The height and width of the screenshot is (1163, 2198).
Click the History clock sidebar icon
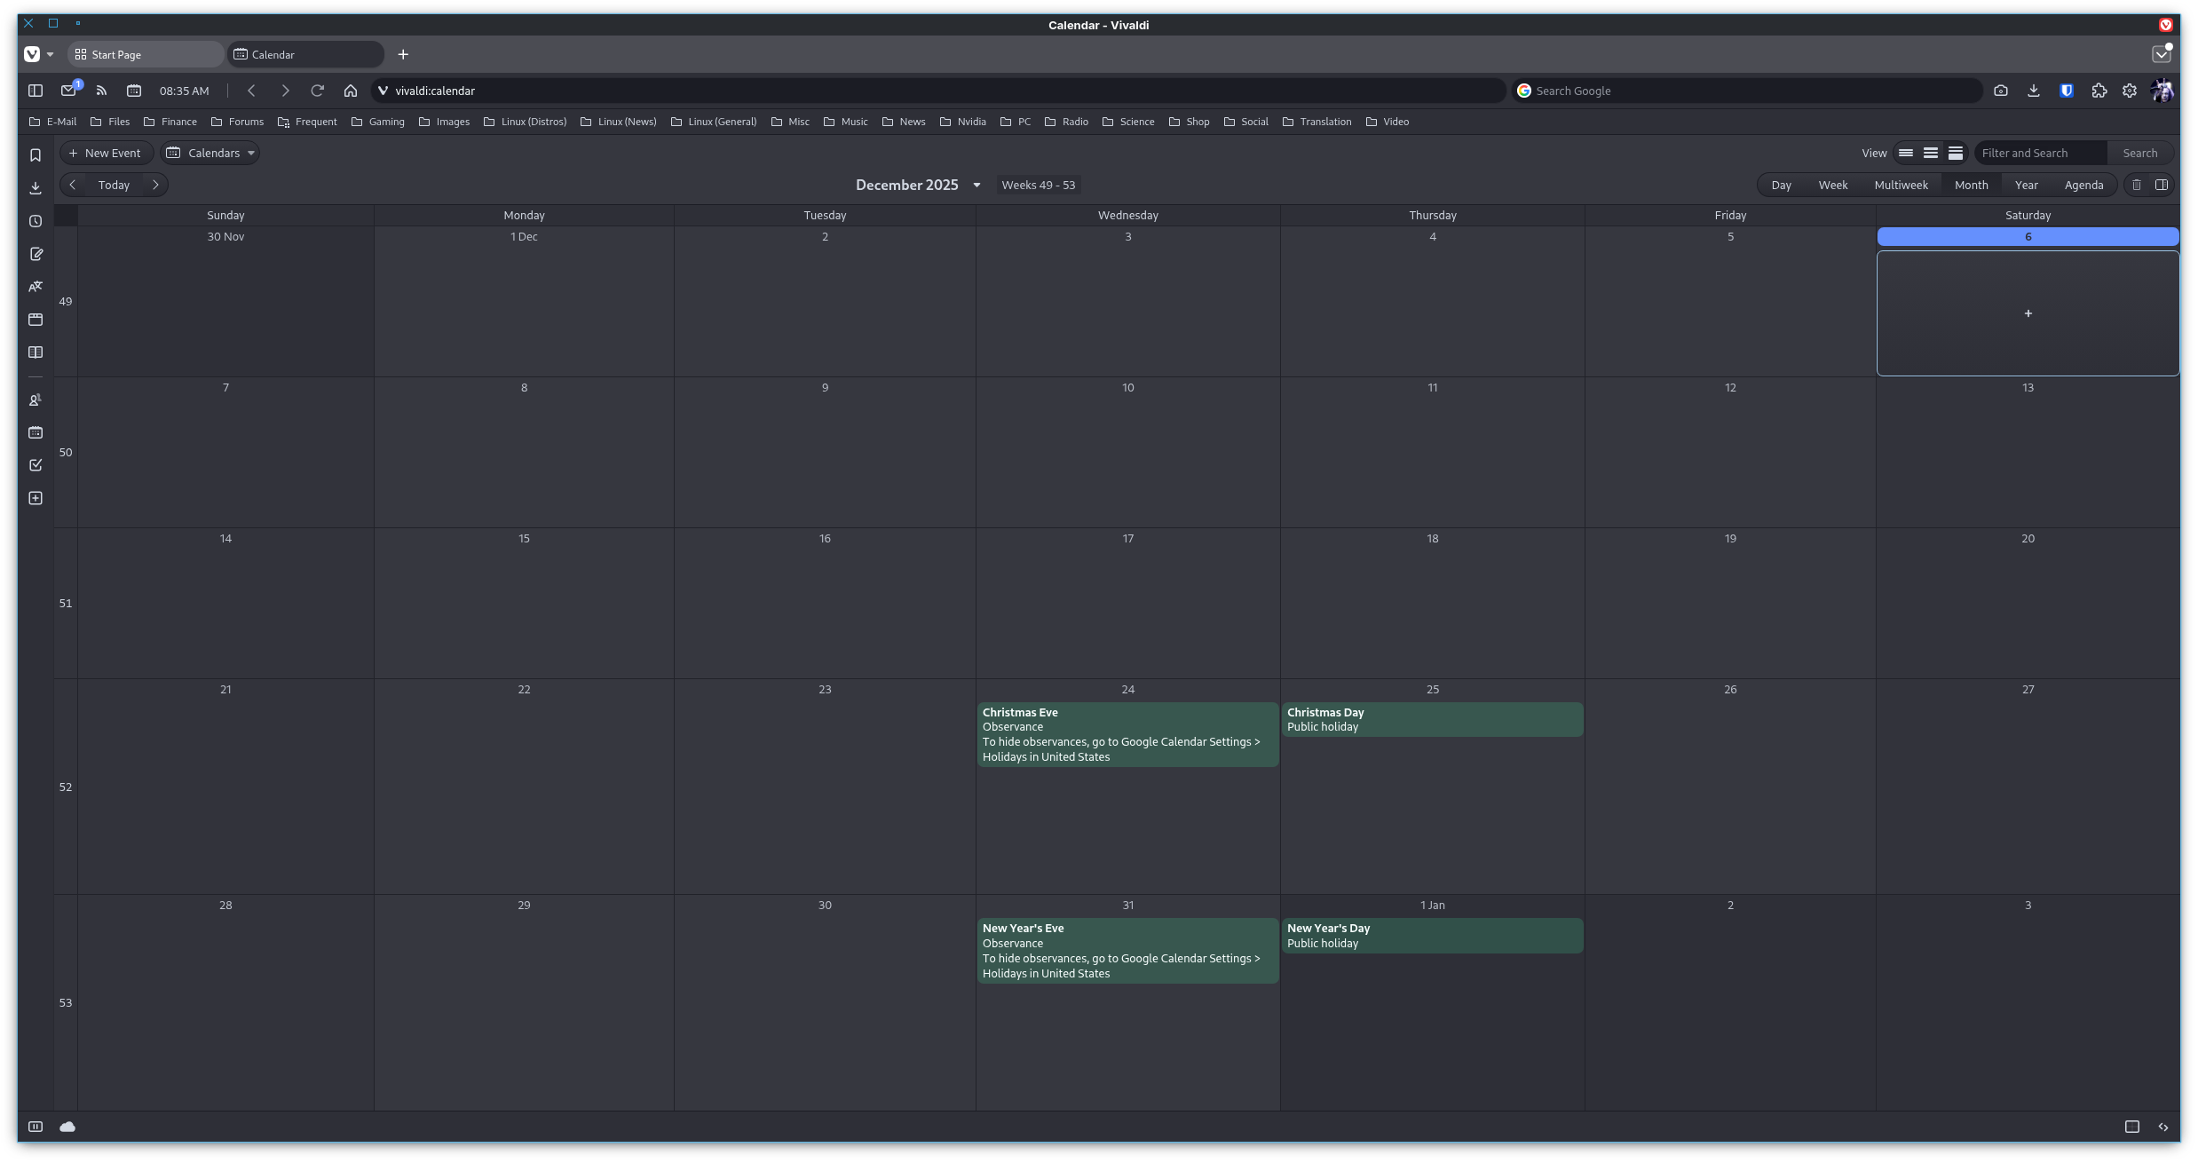(36, 221)
